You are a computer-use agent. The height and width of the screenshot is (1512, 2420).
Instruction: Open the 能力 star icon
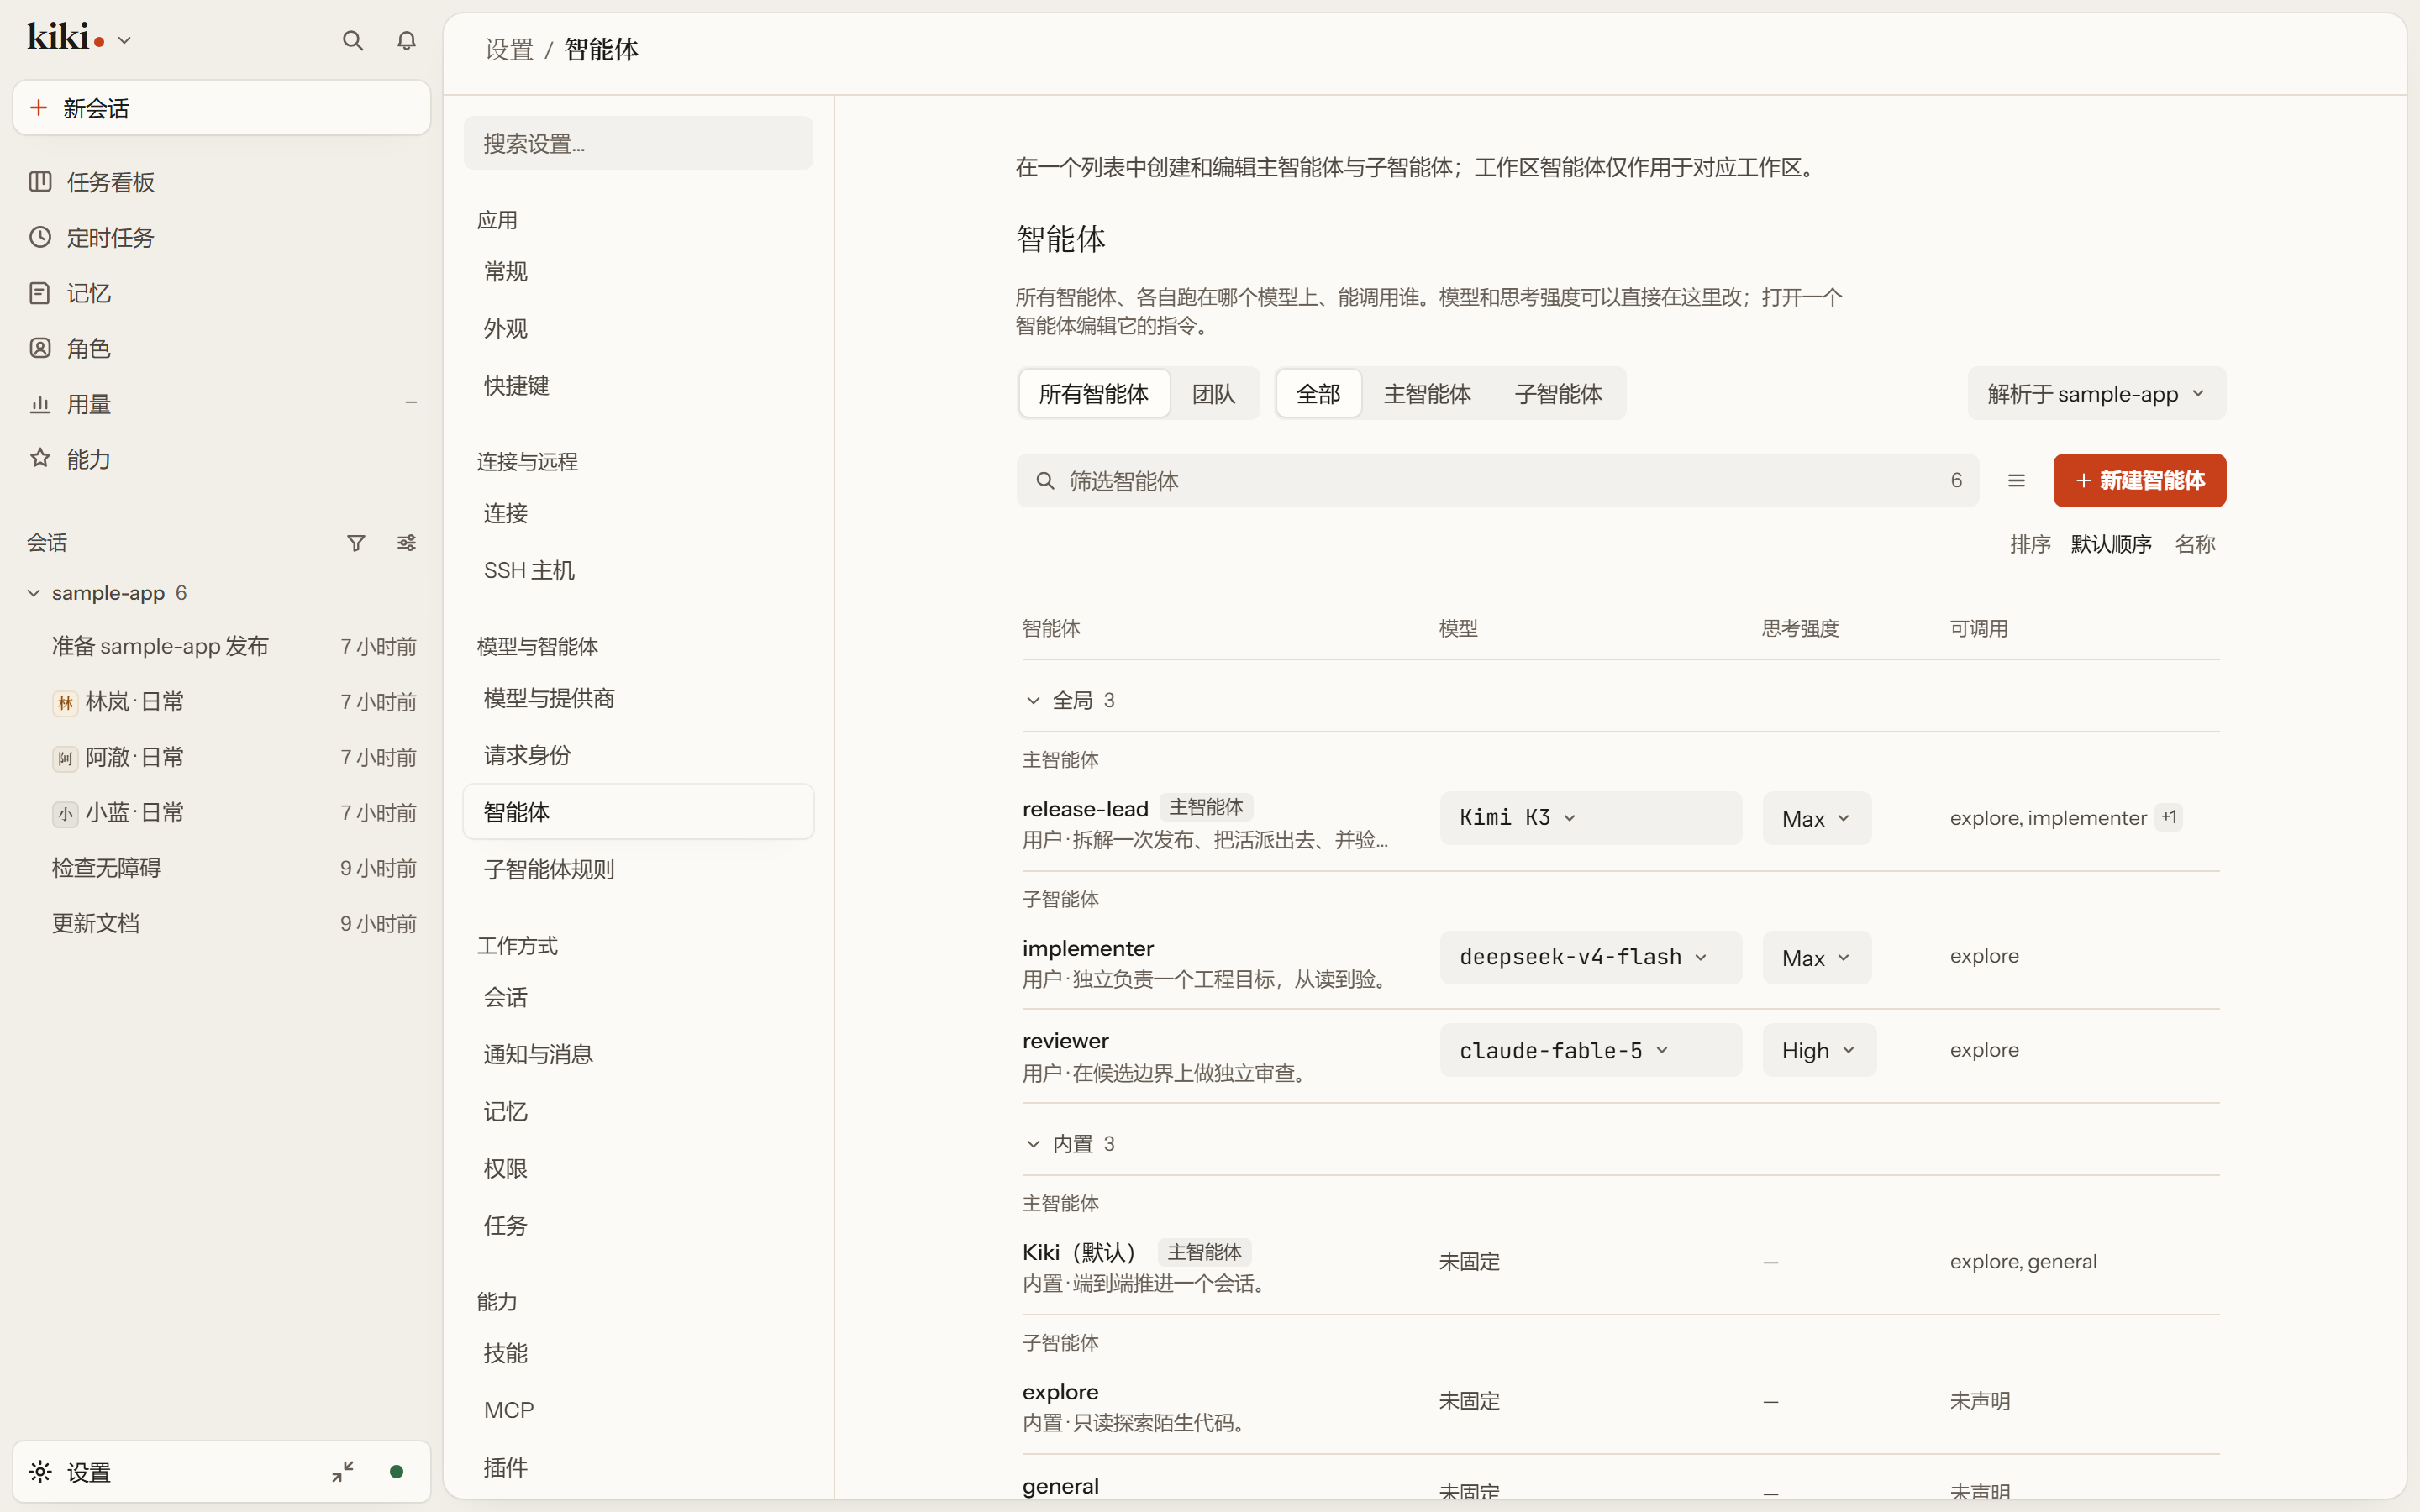click(x=40, y=459)
